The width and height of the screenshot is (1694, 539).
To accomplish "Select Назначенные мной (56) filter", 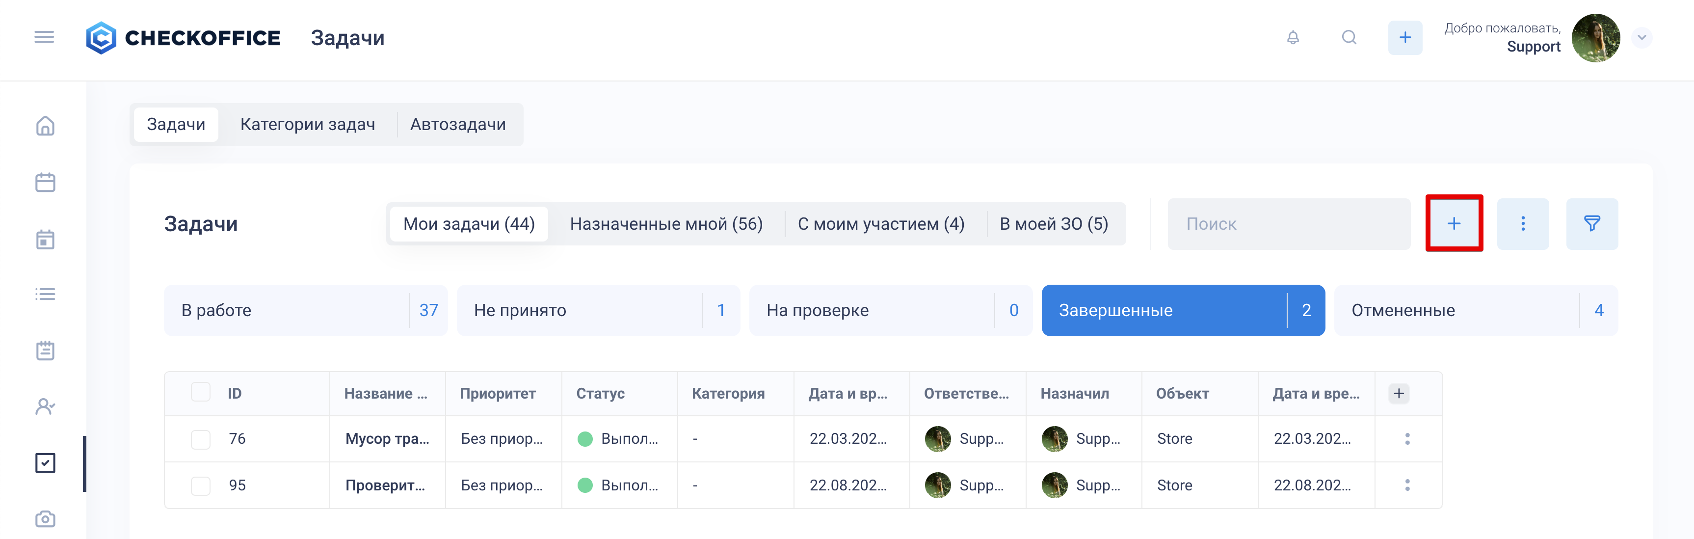I will click(x=666, y=224).
